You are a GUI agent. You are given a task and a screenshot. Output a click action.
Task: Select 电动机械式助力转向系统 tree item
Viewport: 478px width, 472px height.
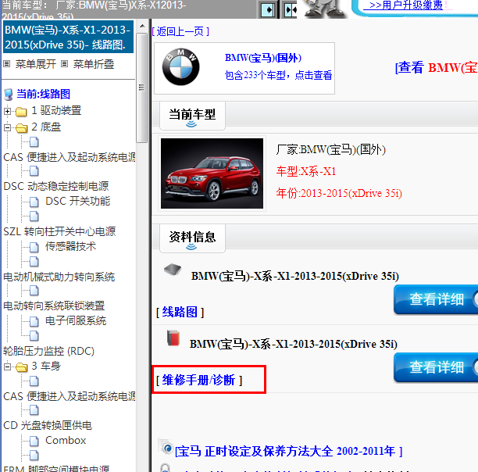(x=59, y=277)
